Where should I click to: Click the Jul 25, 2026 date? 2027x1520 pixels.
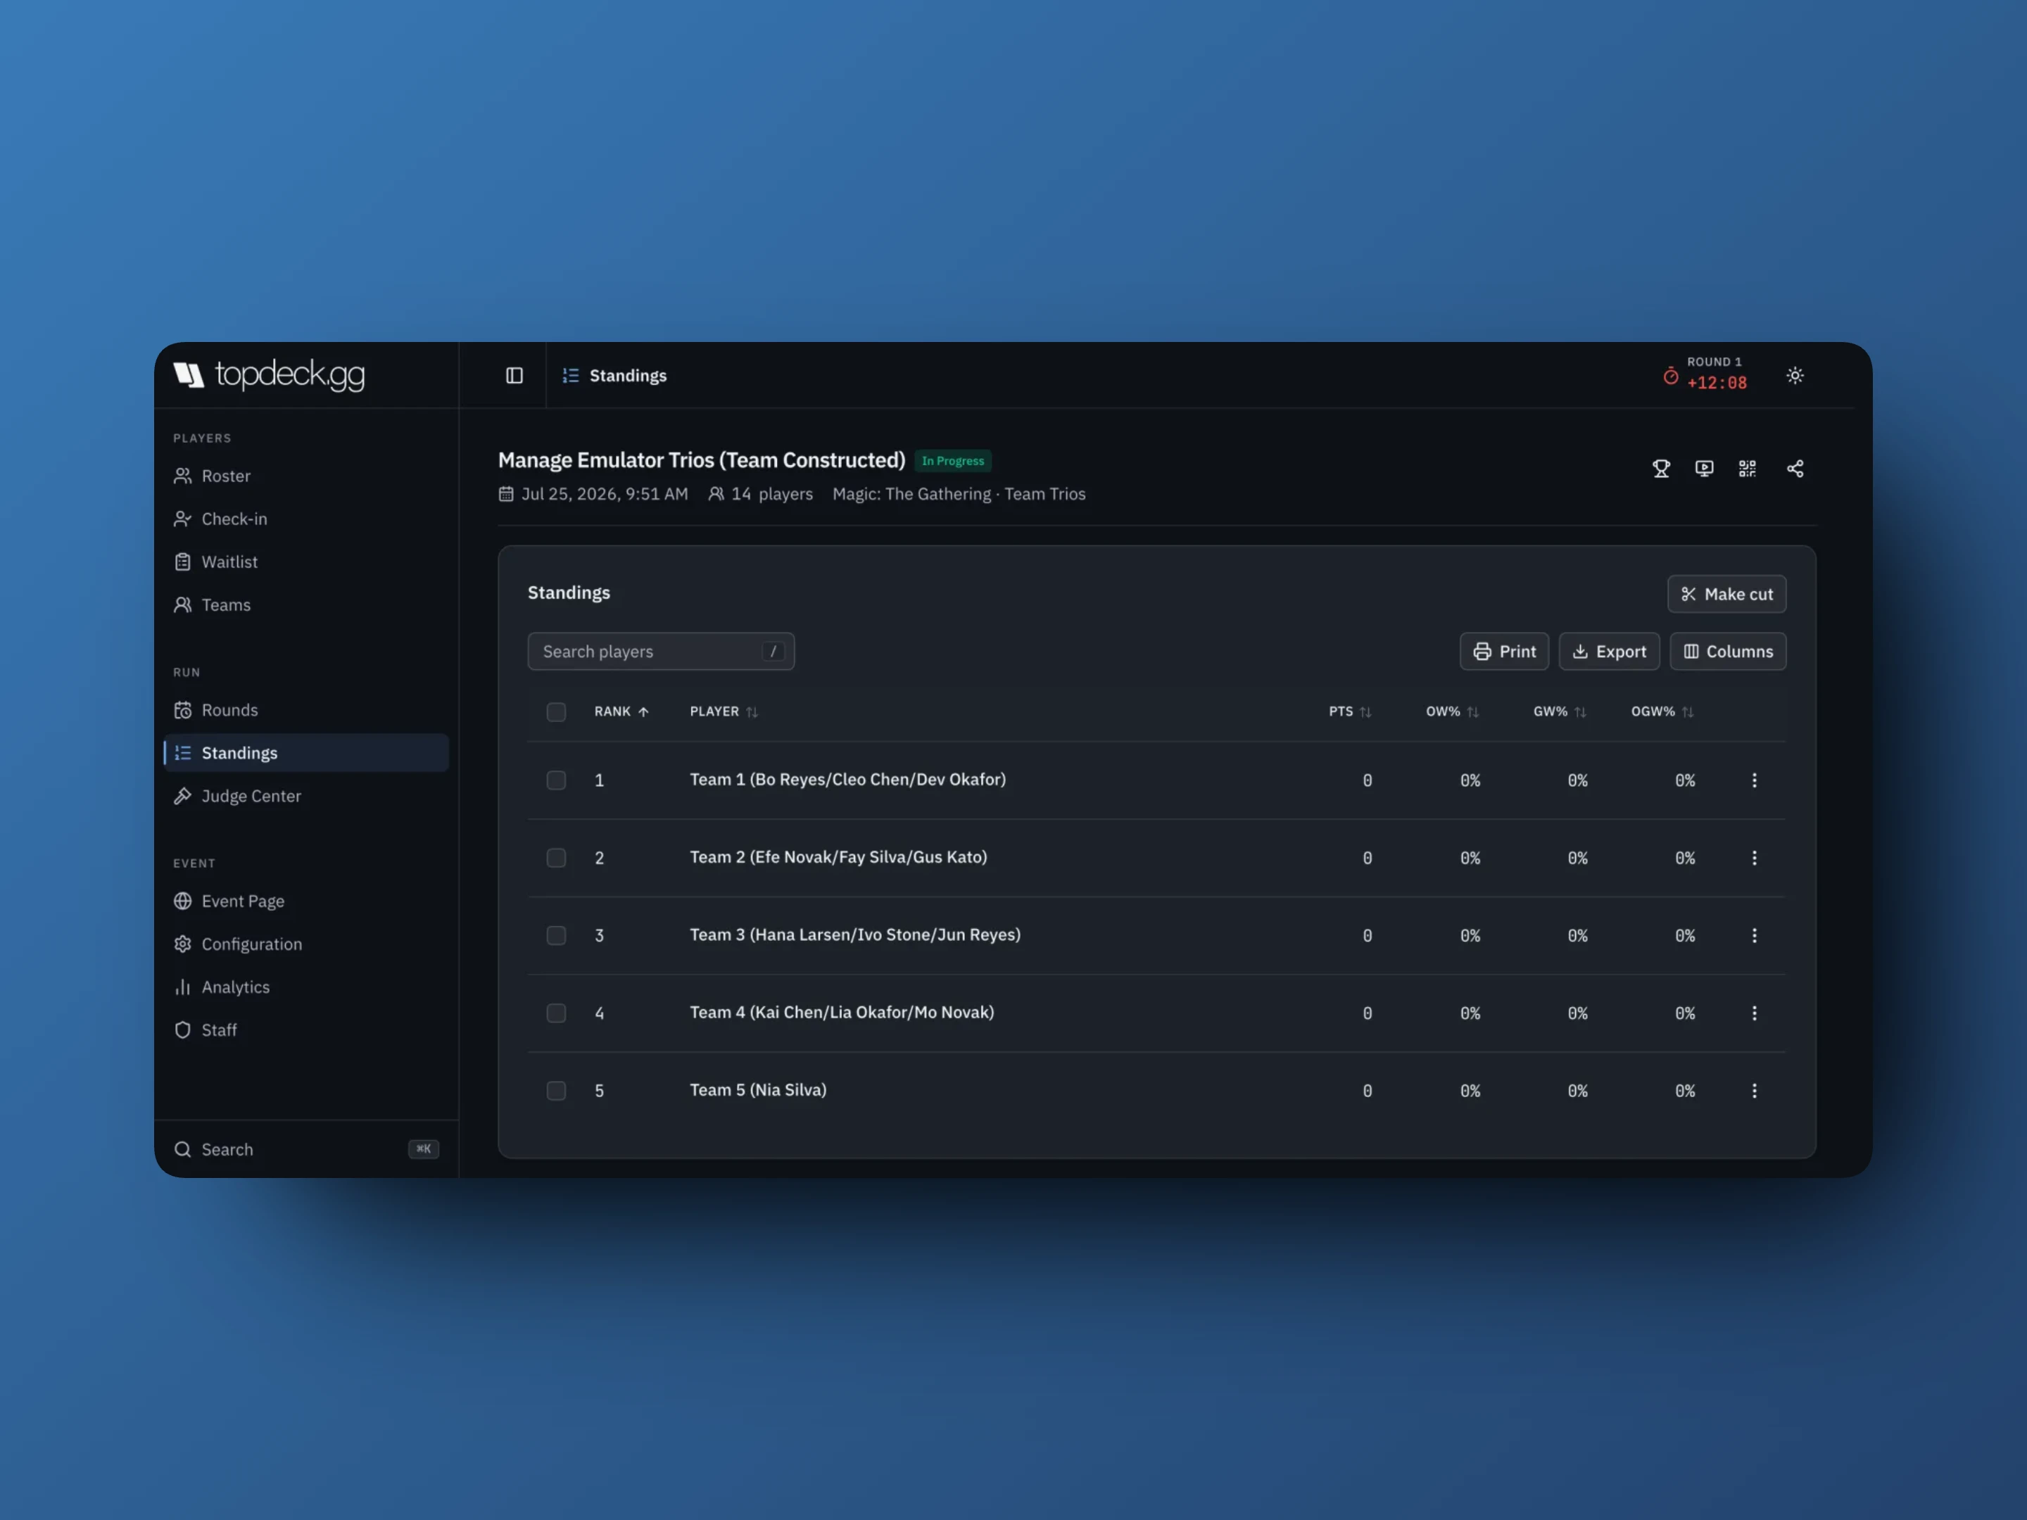(594, 494)
